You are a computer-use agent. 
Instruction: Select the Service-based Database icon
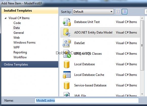pyautogui.click(x=67, y=85)
